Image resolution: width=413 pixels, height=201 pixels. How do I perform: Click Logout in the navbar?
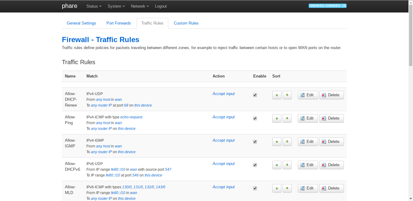[x=161, y=6]
